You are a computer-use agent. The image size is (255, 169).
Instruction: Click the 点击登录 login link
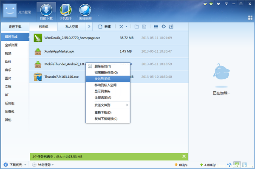[x=25, y=12]
